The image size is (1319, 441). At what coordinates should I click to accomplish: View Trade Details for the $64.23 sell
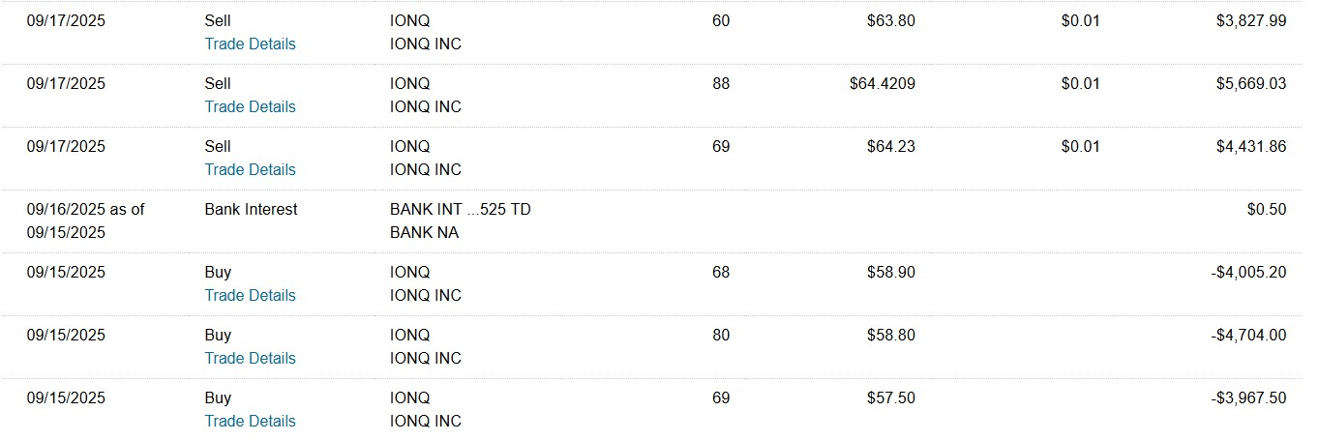point(250,169)
